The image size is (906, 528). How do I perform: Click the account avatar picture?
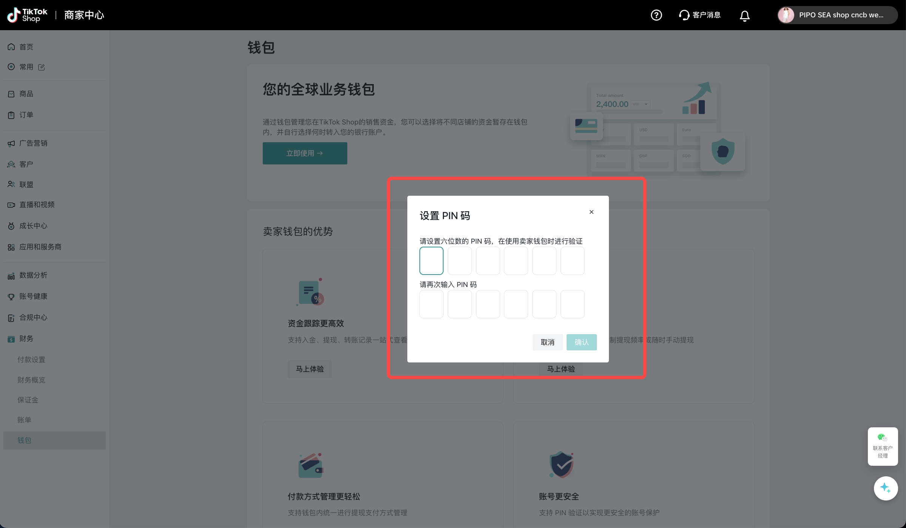[786, 15]
